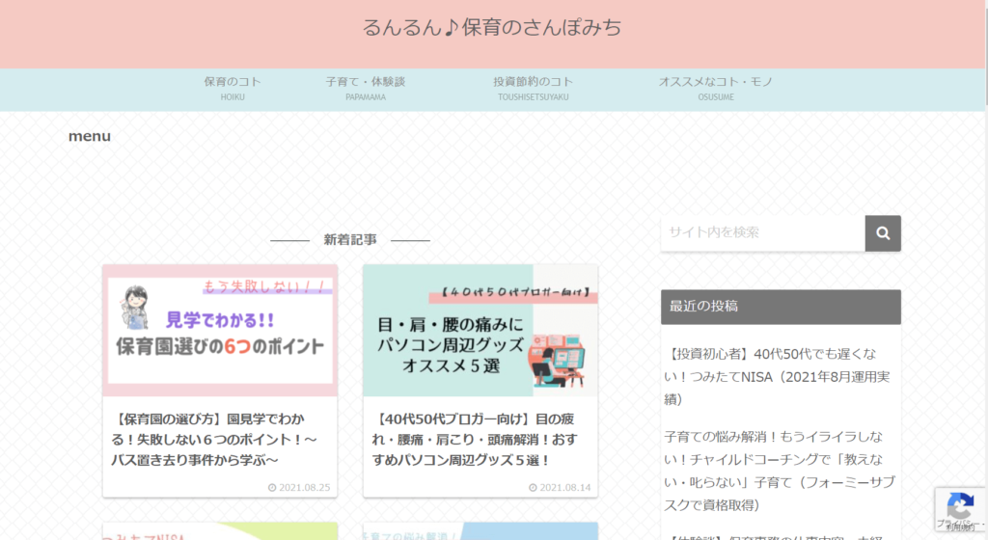Click the partially visible 子育ての悩み解消 card thumbnail
This screenshot has width=988, height=540.
[x=480, y=531]
